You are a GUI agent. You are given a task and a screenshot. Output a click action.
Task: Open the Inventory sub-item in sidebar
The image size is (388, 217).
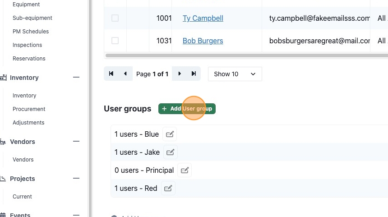point(24,96)
